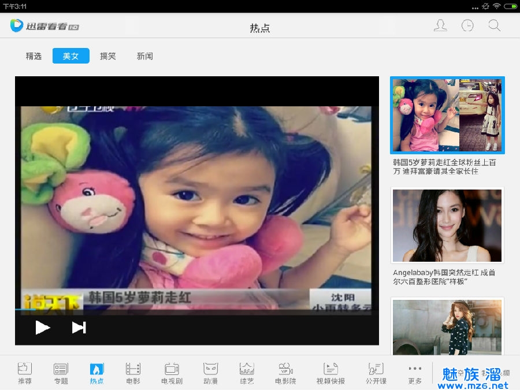
Task: Open 专题 section icon
Action: (x=61, y=373)
